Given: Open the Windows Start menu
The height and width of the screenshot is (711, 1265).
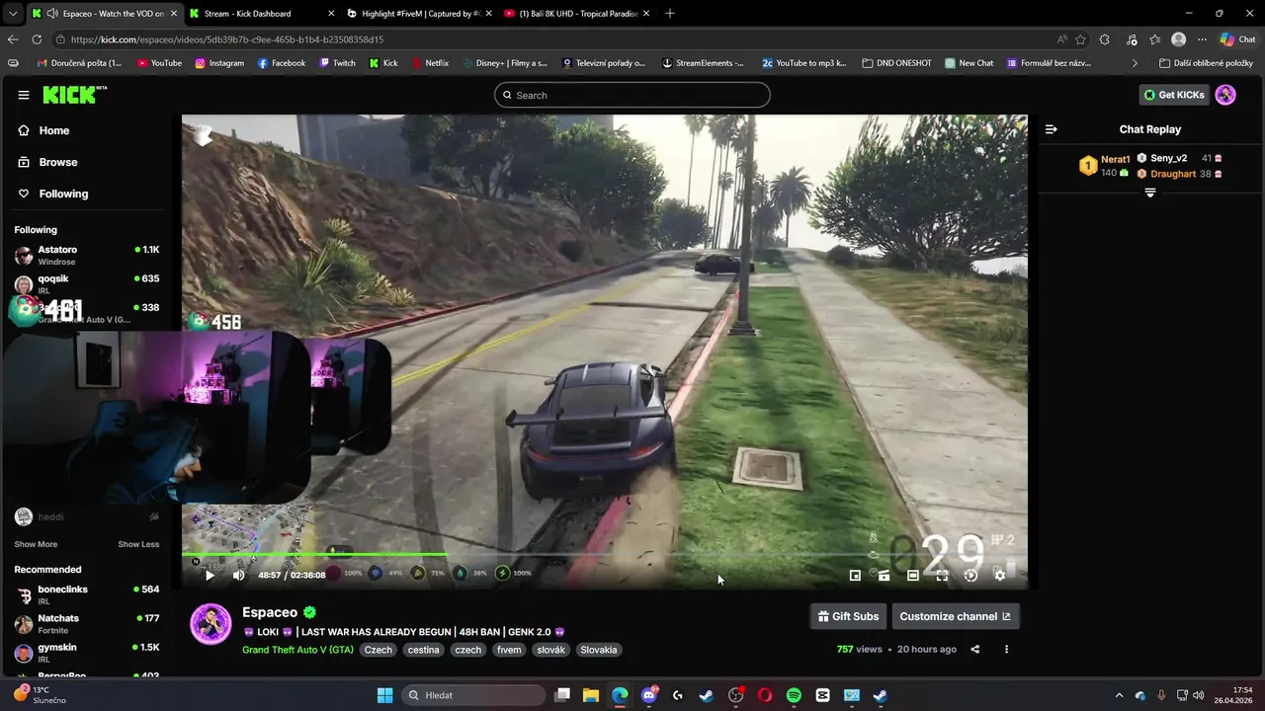Looking at the screenshot, I should coord(385,695).
